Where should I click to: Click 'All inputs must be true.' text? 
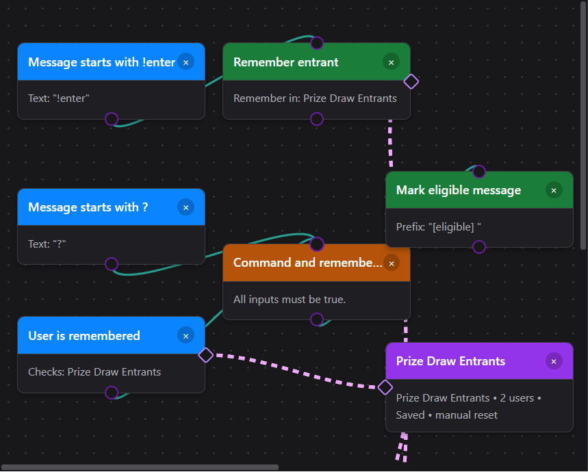[x=290, y=300]
